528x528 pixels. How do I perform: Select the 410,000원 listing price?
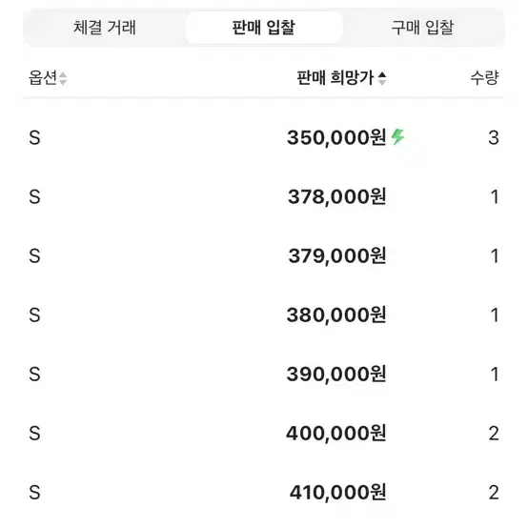pyautogui.click(x=337, y=493)
